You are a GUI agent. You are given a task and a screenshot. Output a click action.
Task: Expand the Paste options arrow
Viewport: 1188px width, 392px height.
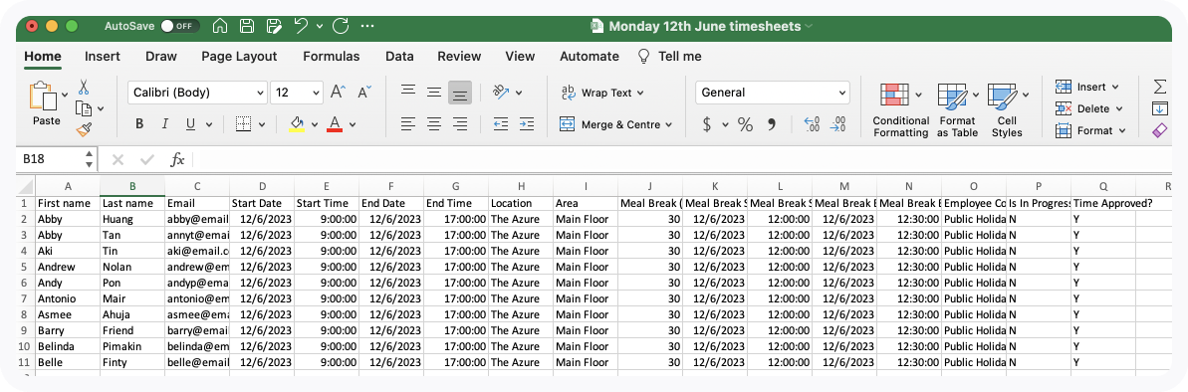pyautogui.click(x=65, y=95)
